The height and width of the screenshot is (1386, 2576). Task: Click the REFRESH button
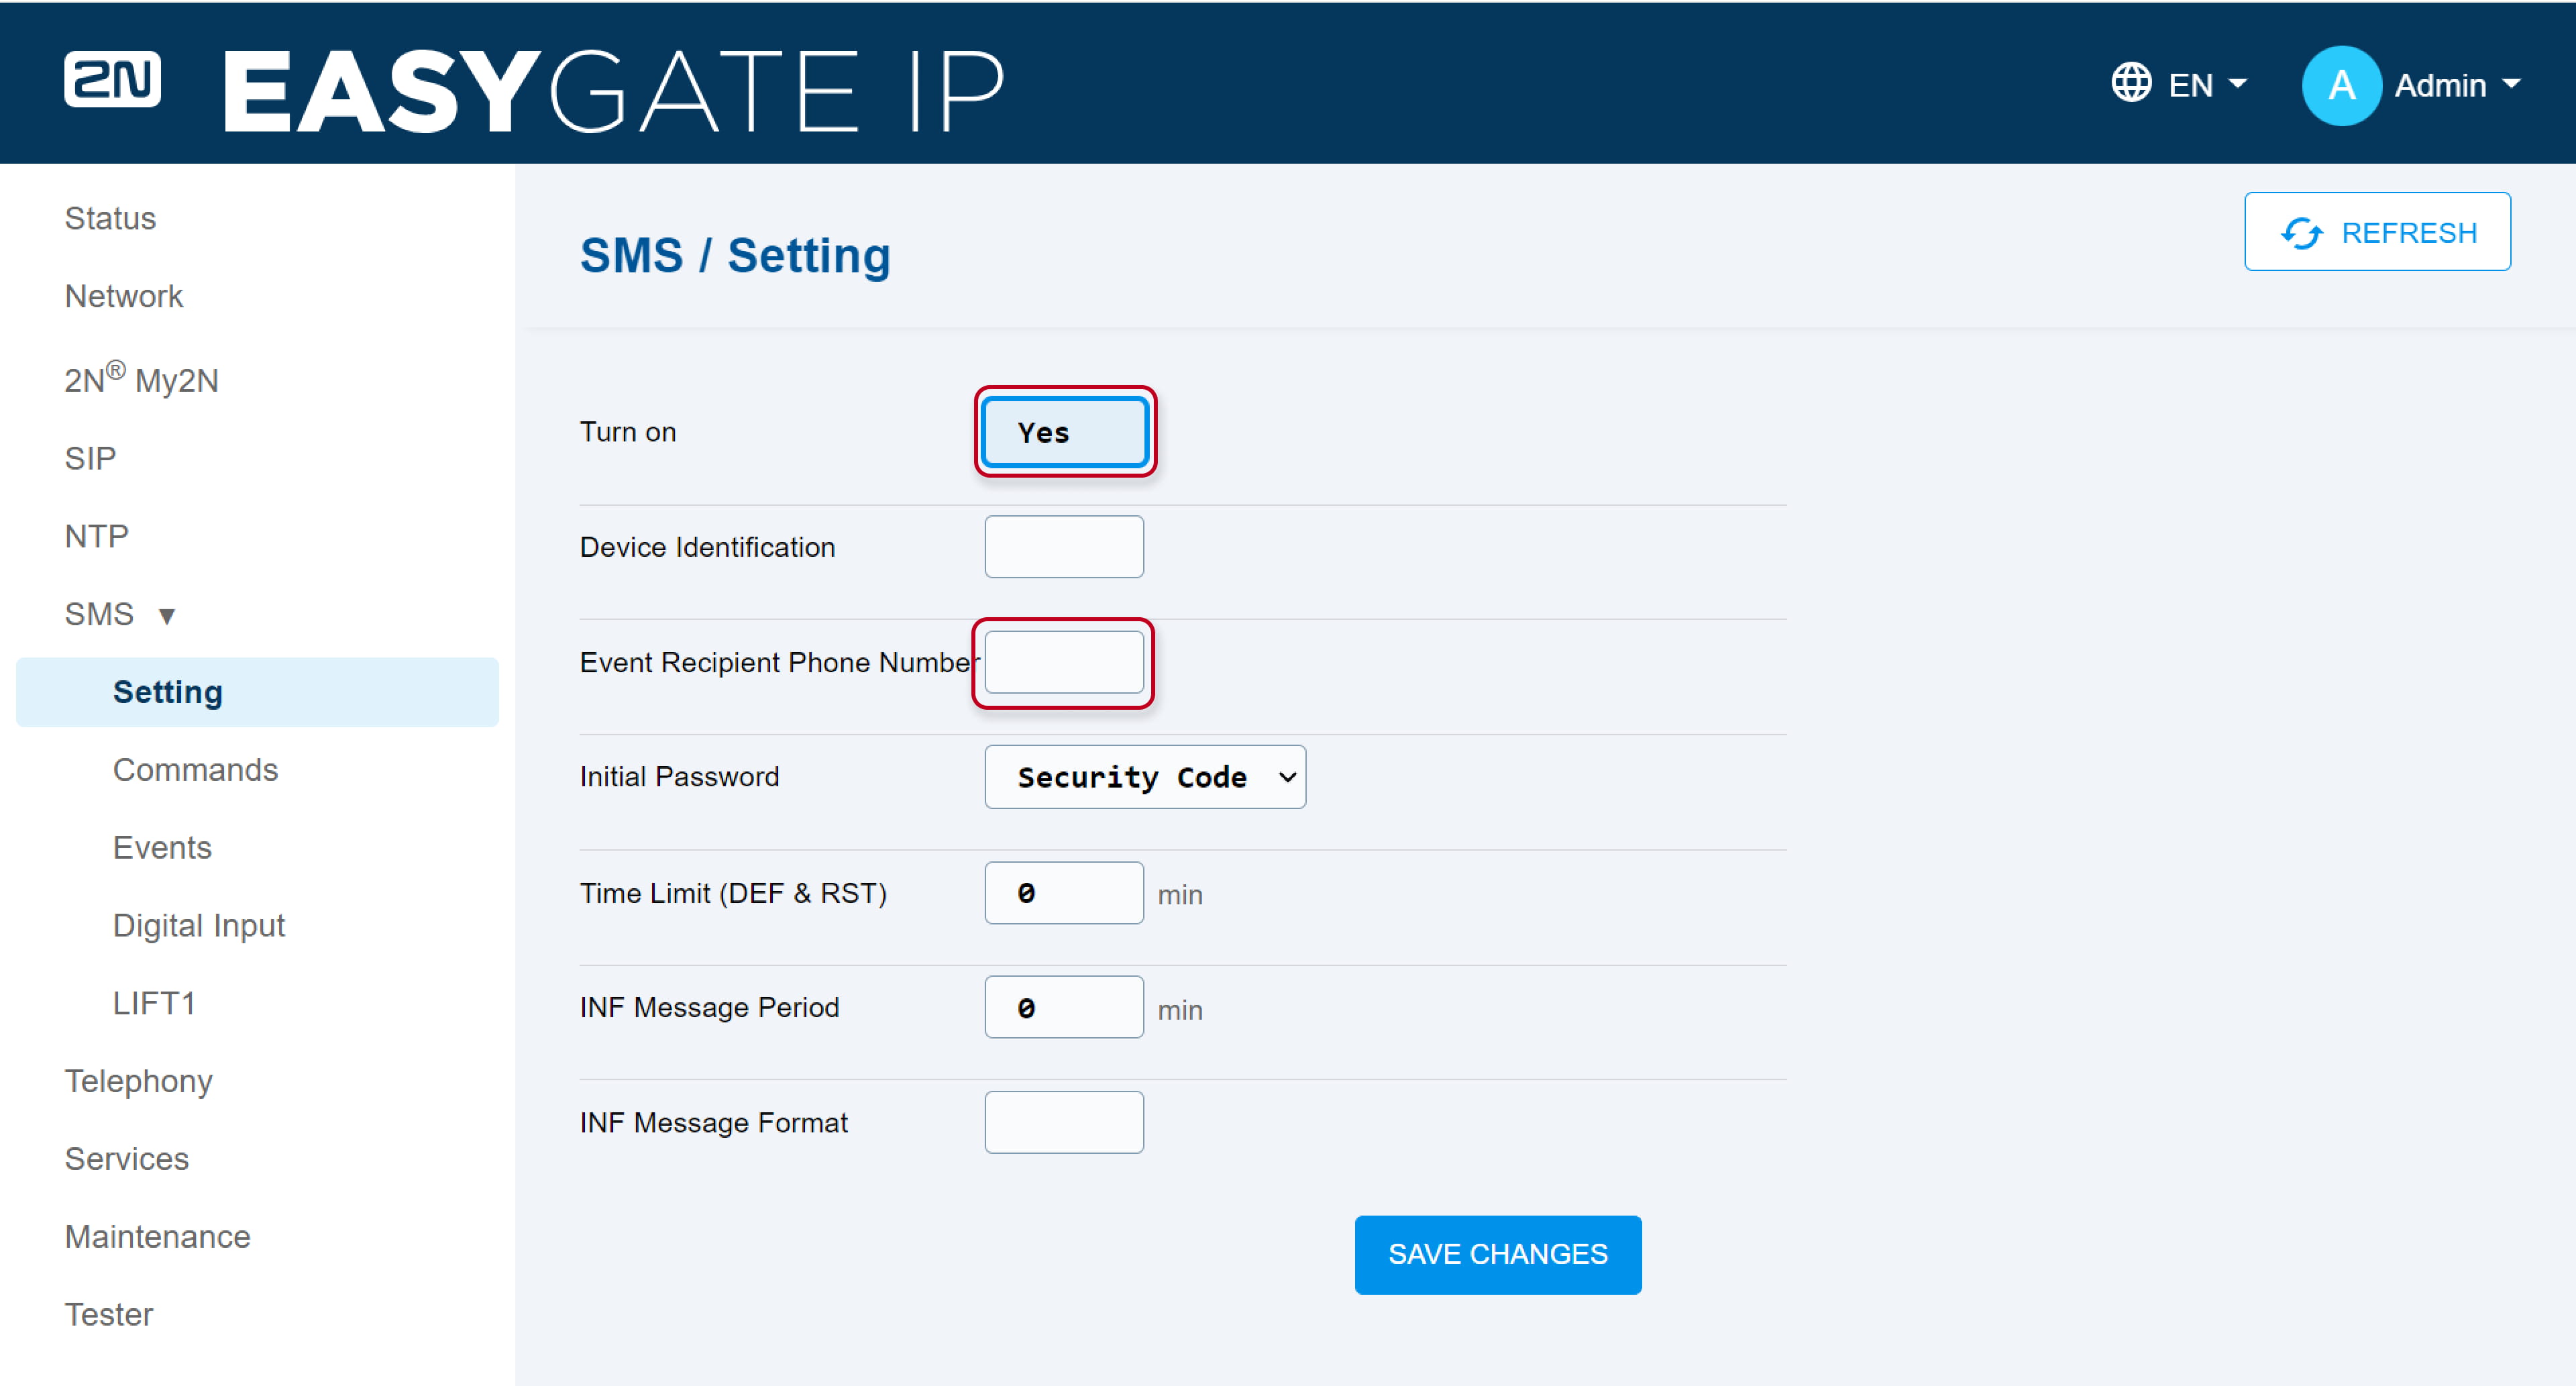(2377, 231)
